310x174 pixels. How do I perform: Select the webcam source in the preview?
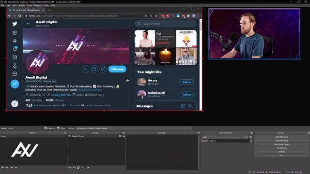(254, 34)
